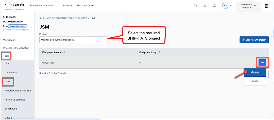This screenshot has width=274, height=120.
Task: Choose Delete from the actions menu
Action: pyautogui.click(x=255, y=81)
